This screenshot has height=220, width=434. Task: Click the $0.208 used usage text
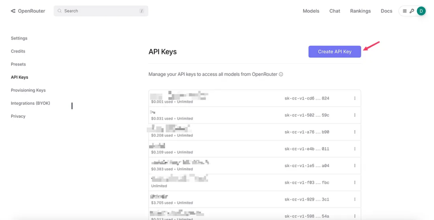click(x=162, y=135)
